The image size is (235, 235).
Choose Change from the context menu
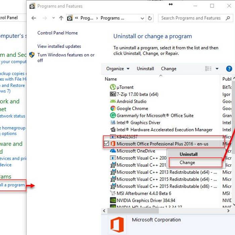(x=187, y=162)
